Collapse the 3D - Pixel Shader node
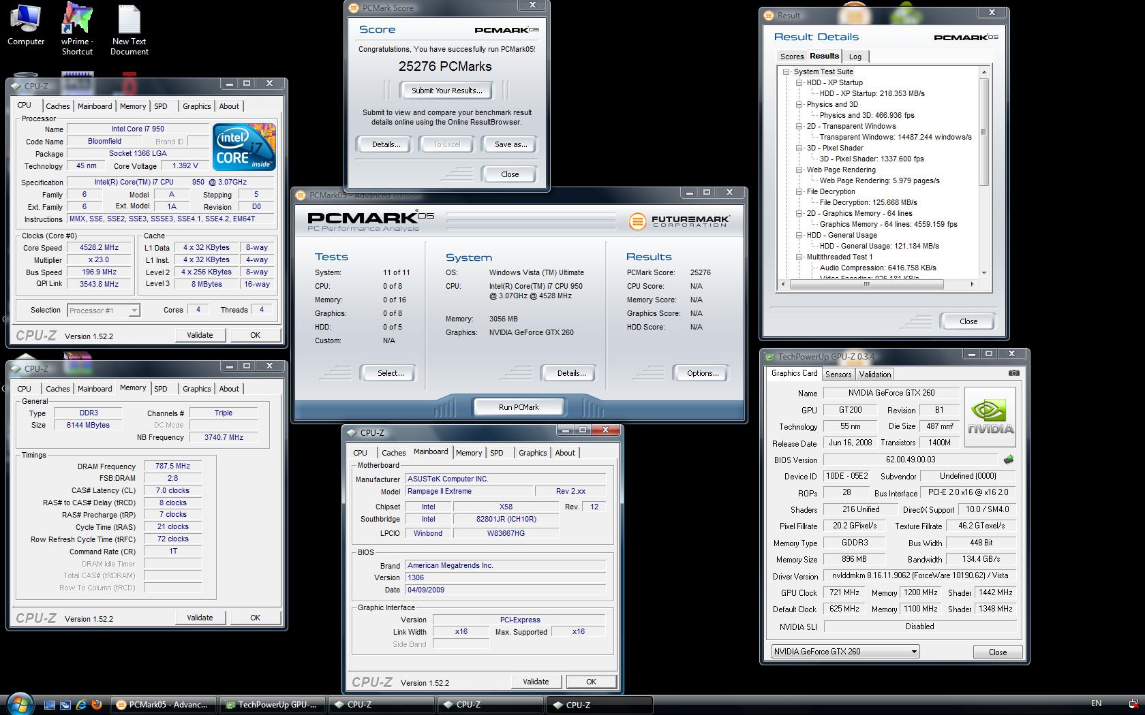The width and height of the screenshot is (1145, 715). pyautogui.click(x=799, y=148)
